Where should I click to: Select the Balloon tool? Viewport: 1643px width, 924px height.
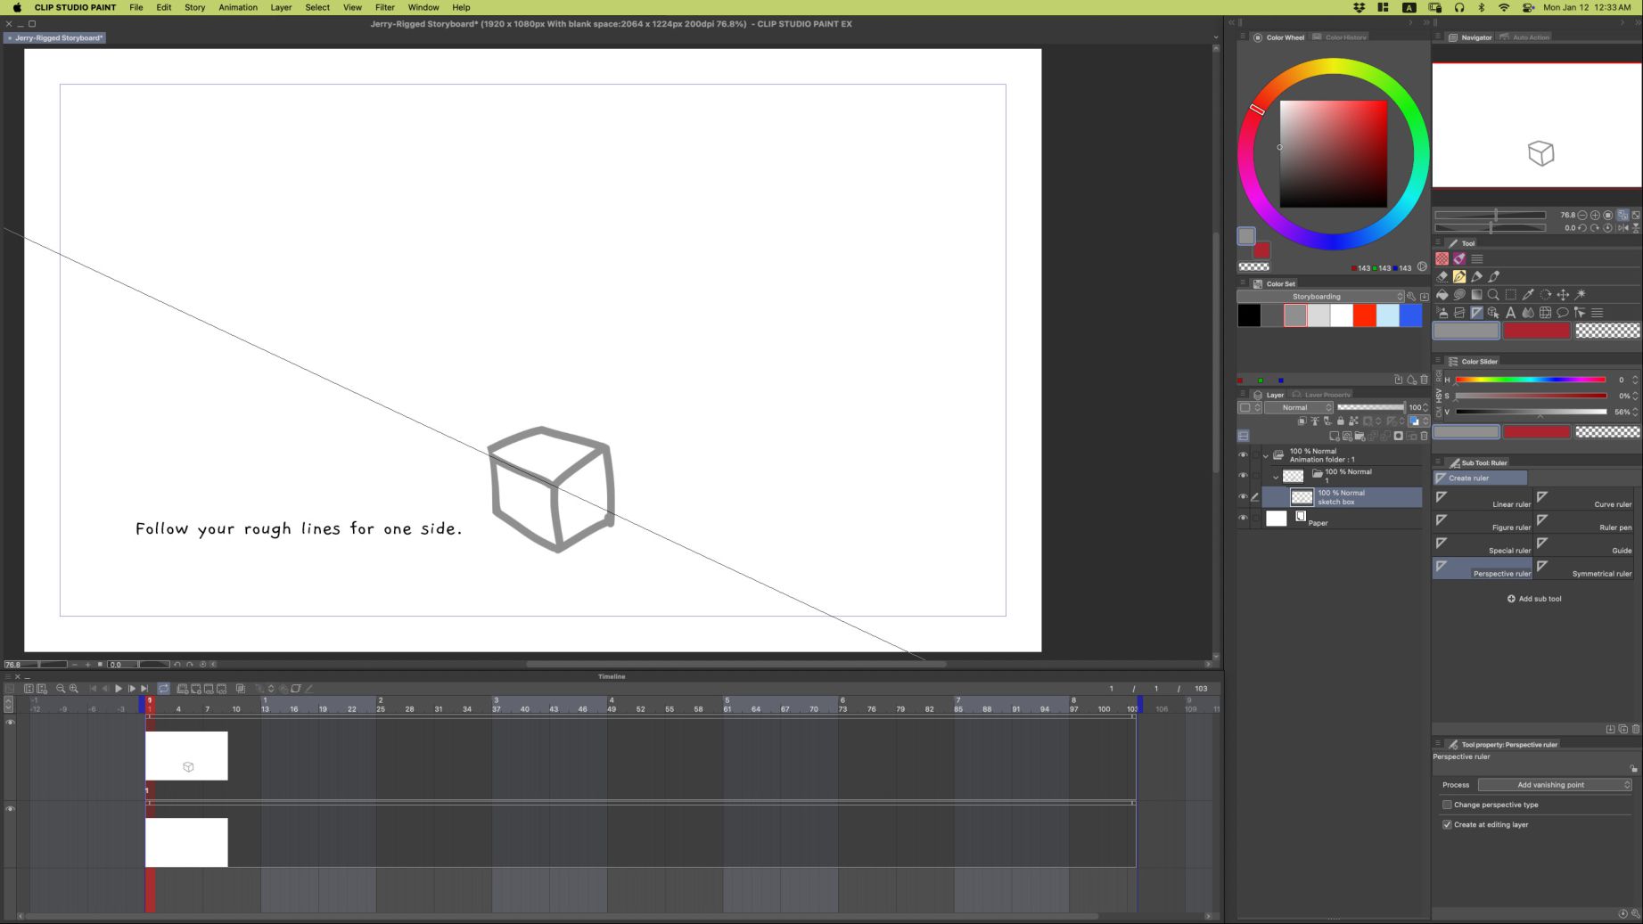(x=1562, y=313)
